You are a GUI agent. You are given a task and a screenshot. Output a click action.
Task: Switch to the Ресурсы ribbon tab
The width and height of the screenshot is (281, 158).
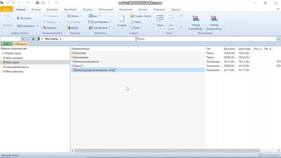tap(87, 10)
